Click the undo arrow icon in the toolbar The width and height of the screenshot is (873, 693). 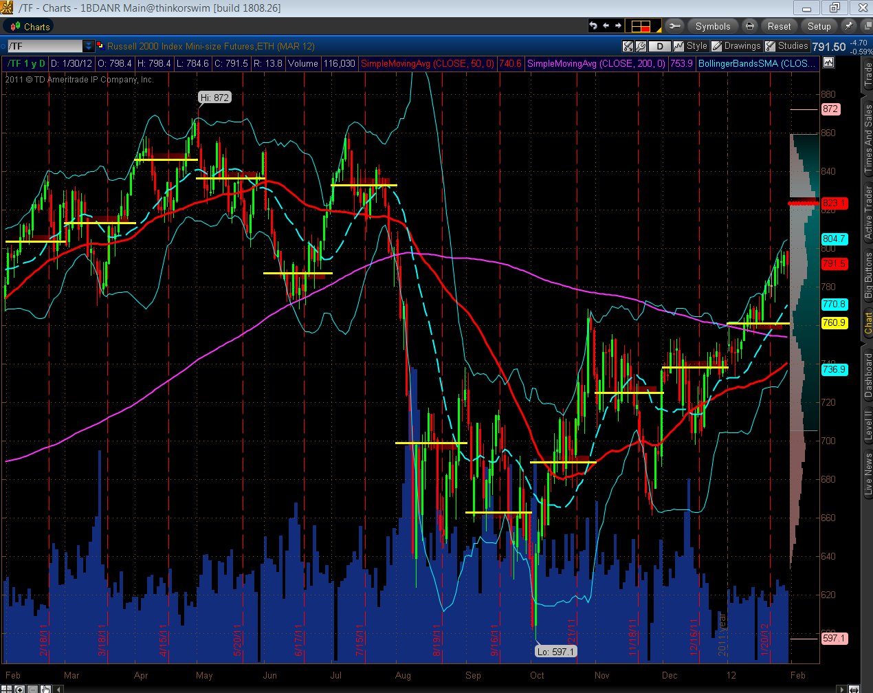(x=593, y=26)
